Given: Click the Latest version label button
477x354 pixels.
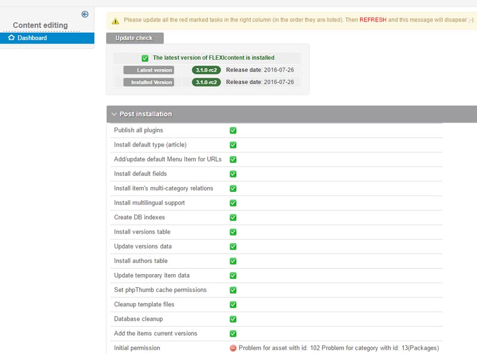Looking at the screenshot, I should 148,70.
